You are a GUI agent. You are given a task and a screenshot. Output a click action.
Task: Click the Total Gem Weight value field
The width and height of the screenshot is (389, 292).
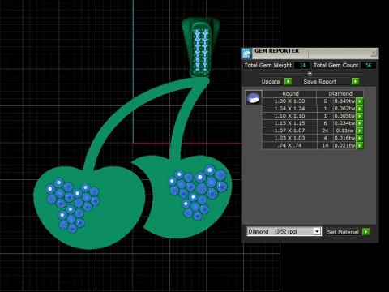coord(301,65)
